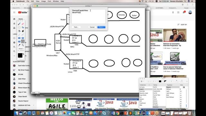This screenshot has height=116, width=206.
Task: Open the YouTube SORT BY dropdown
Action: pos(182,24)
